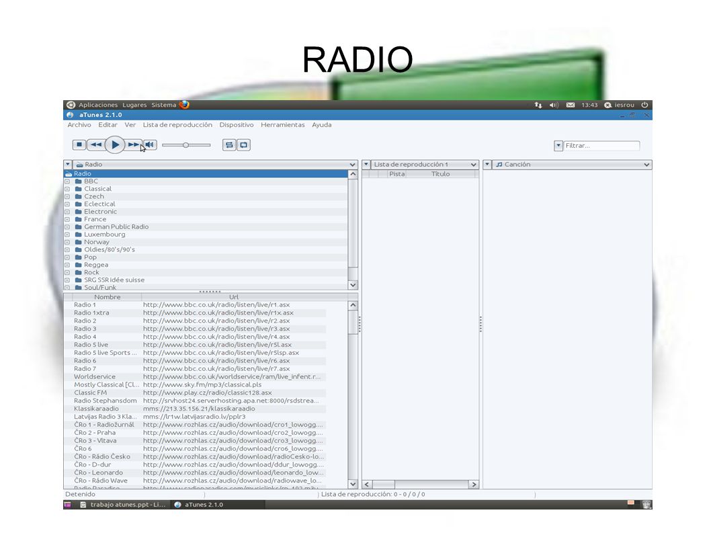Open system volume indicator in top panel

tap(554, 105)
